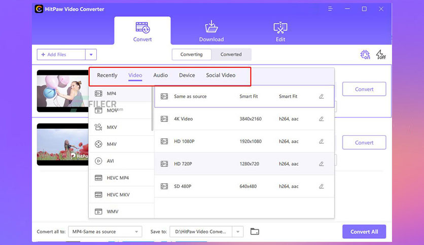The width and height of the screenshot is (424, 245).
Task: Toggle the lightning speed mode off icon
Action: (x=381, y=55)
